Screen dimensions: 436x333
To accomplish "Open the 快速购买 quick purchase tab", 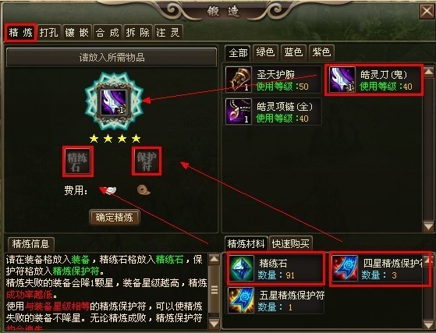I will click(290, 243).
